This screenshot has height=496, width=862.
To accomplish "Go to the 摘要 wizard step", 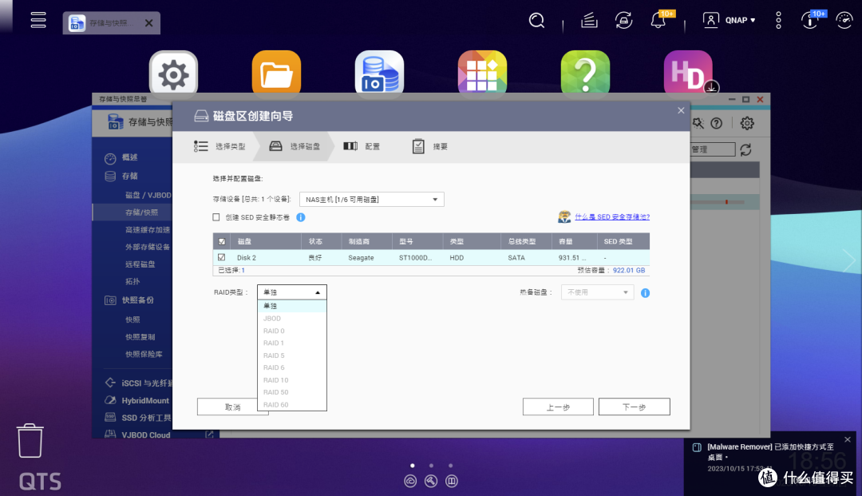I will 429,146.
